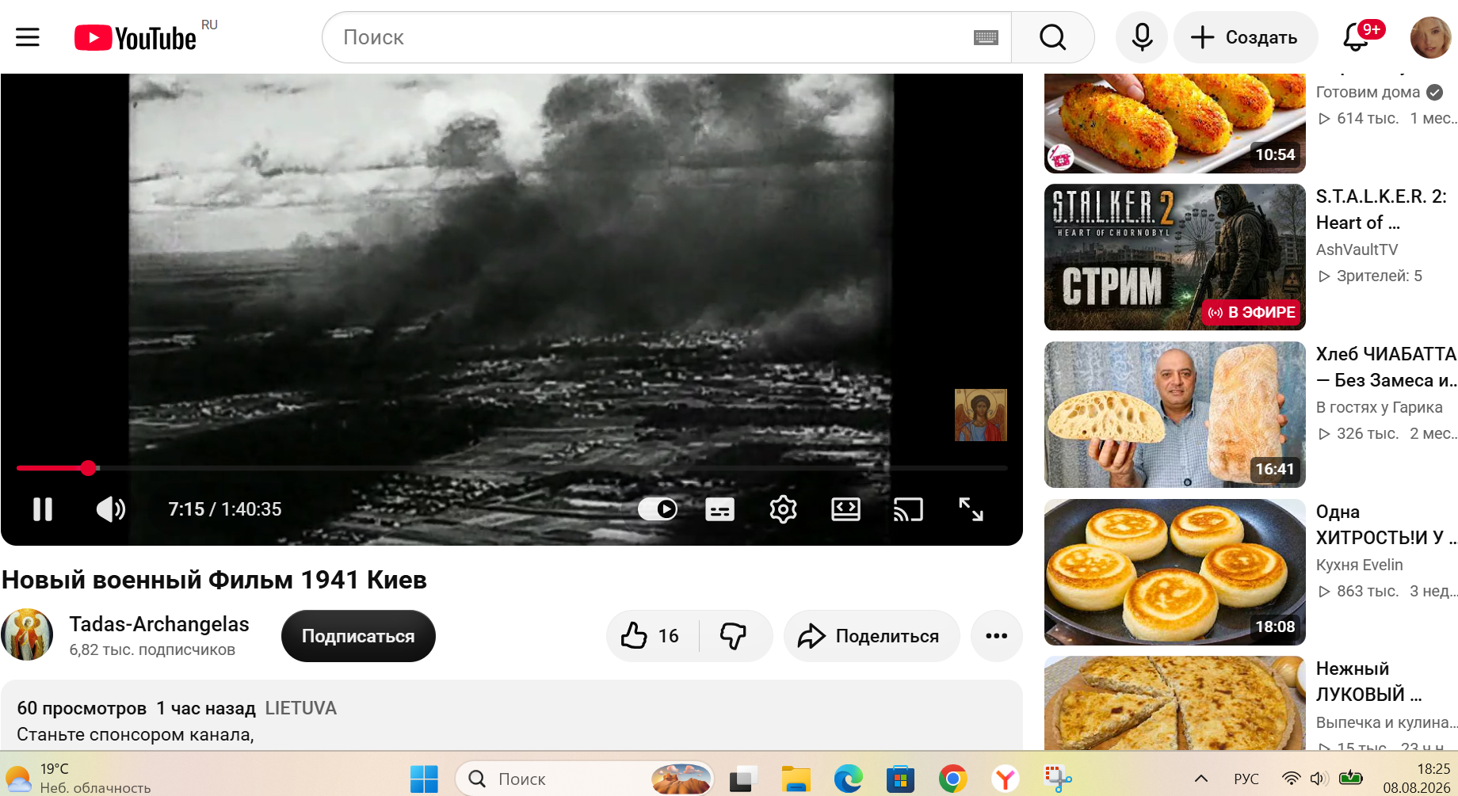Viewport: 1458px width, 796px height.
Task: Open Task View on the taskbar
Action: click(x=742, y=779)
